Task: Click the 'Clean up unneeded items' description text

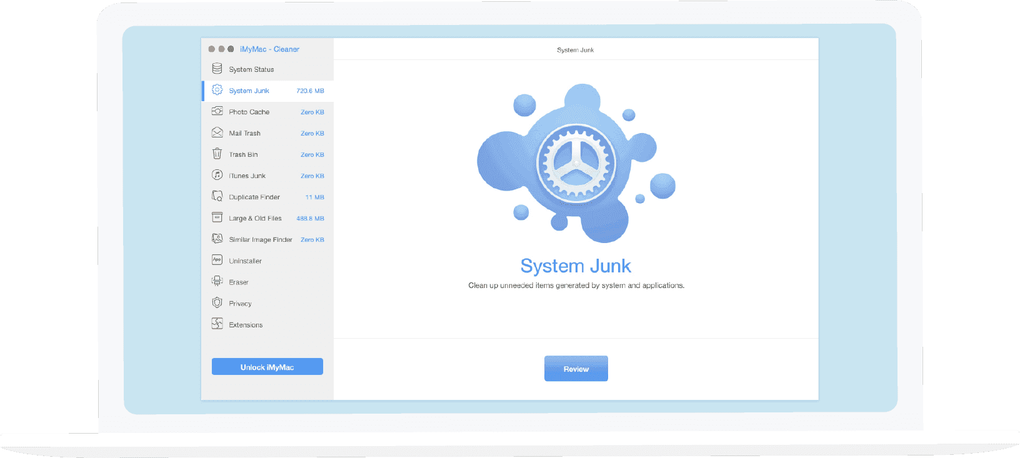Action: coord(576,286)
